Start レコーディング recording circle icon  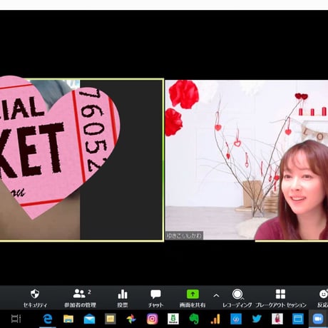[x=237, y=298]
